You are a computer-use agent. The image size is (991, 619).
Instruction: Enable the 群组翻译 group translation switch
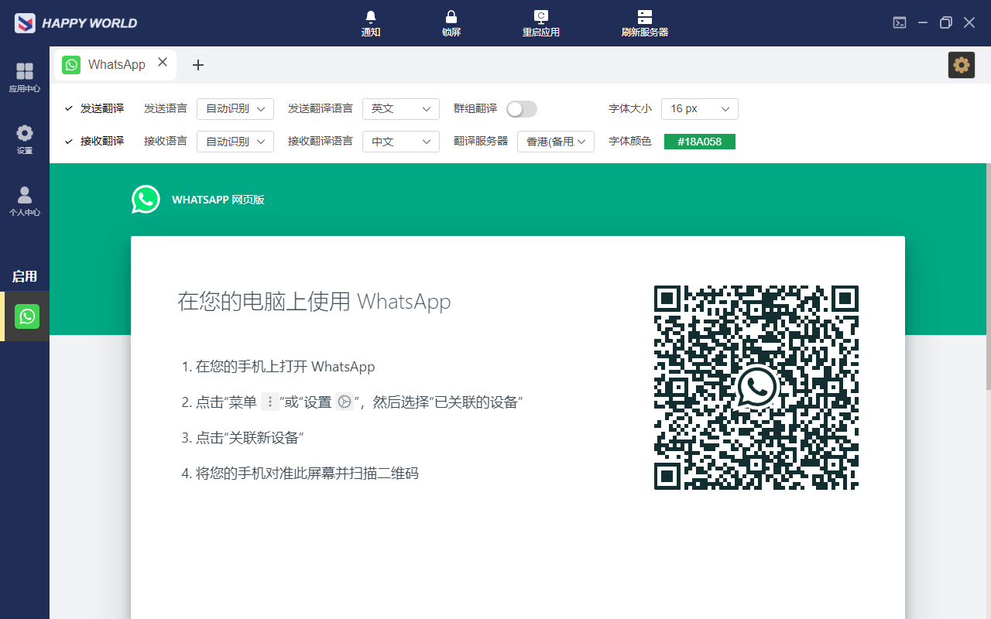click(522, 109)
